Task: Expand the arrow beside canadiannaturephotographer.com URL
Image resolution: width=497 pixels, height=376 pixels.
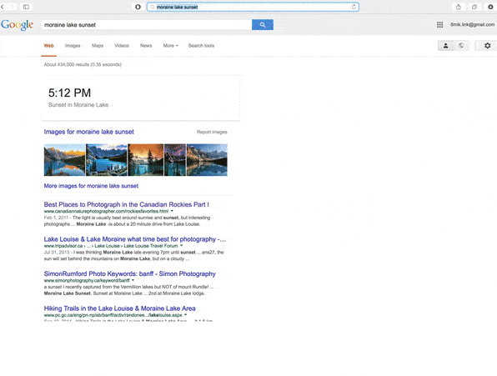Action: [172, 211]
